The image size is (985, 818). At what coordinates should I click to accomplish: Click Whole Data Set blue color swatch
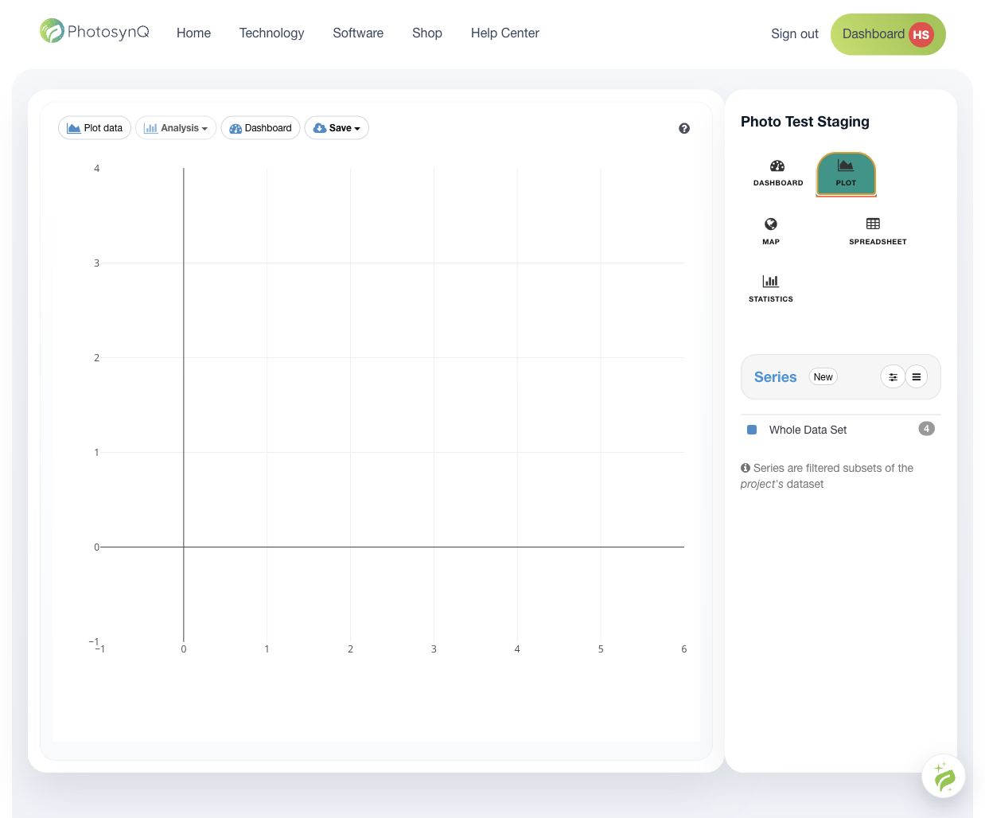752,430
